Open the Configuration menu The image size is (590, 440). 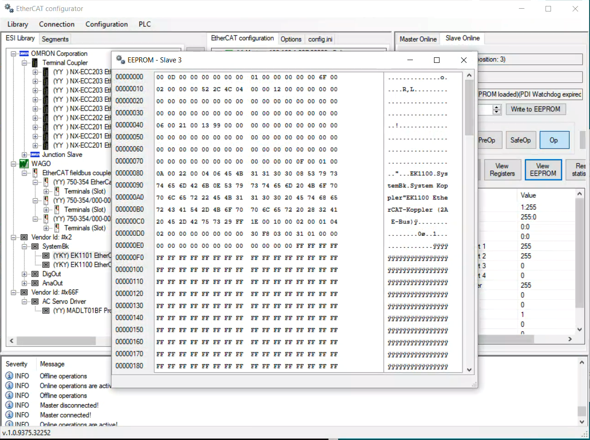click(x=106, y=24)
